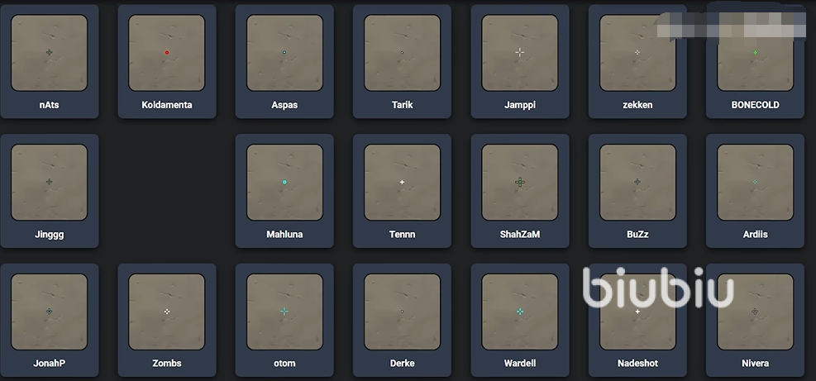This screenshot has width=816, height=381.
Task: Select the Nivera crosshair preview
Action: click(755, 312)
